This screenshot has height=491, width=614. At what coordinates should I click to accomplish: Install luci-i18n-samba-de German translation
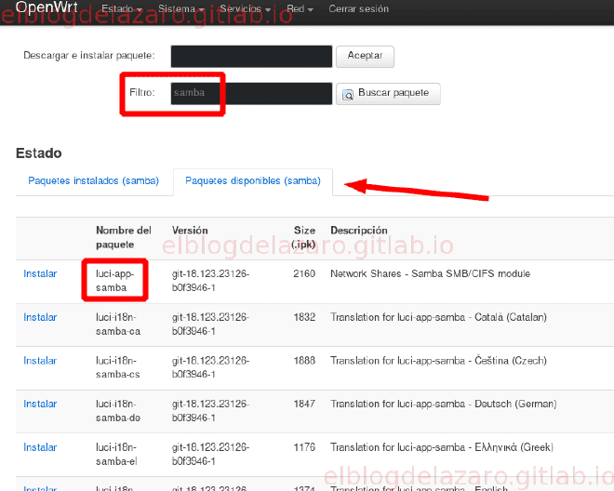[x=40, y=404]
